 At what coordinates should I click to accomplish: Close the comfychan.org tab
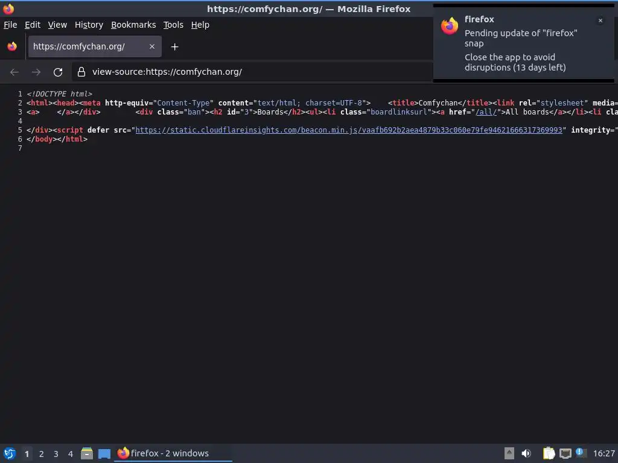(x=151, y=46)
